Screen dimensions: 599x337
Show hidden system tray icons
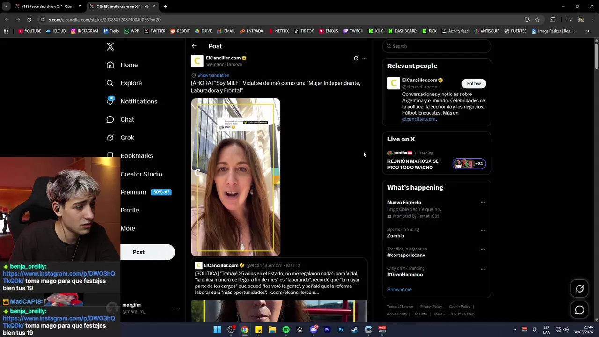click(x=514, y=330)
